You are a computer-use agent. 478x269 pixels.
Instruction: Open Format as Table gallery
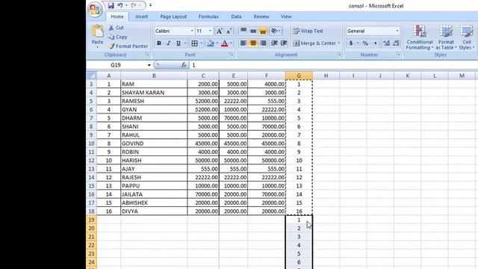tap(446, 37)
